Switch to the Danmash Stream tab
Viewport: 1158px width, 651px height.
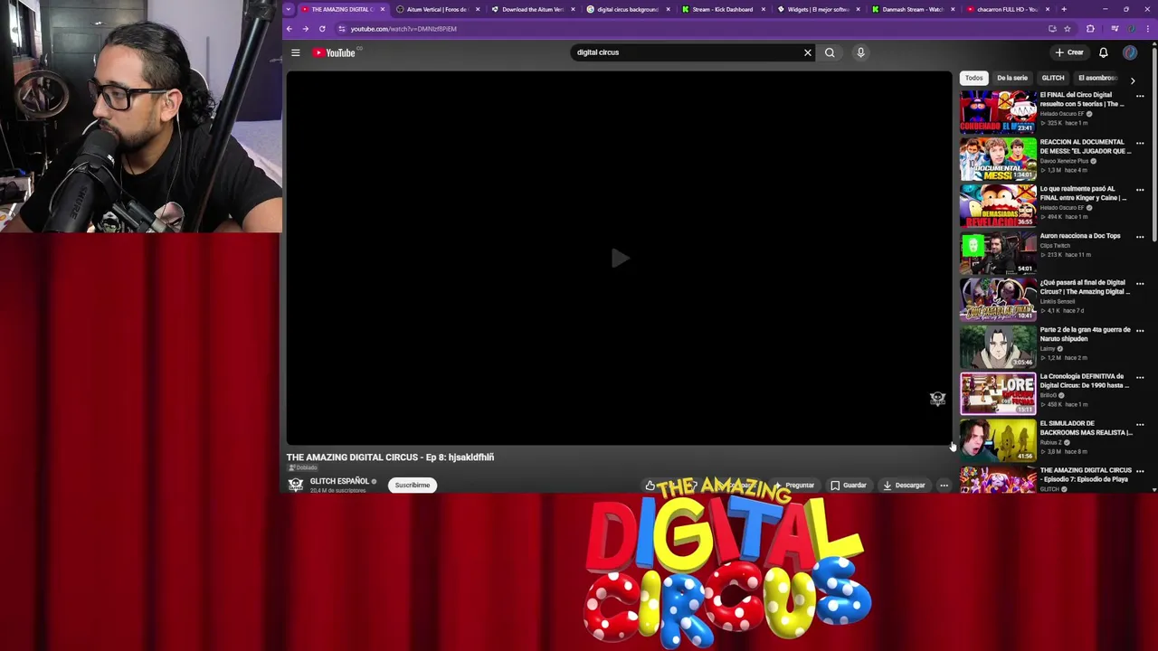click(913, 9)
